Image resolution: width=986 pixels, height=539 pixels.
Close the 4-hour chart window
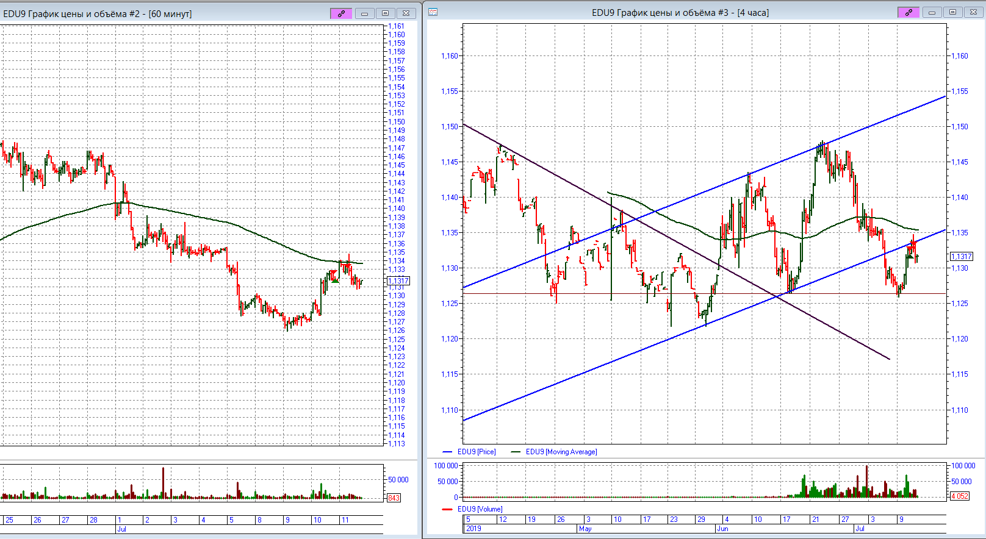(973, 13)
